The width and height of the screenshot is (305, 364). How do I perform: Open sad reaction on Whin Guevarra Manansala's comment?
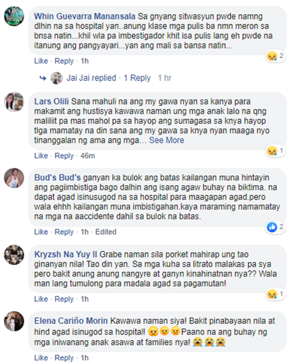(276, 56)
